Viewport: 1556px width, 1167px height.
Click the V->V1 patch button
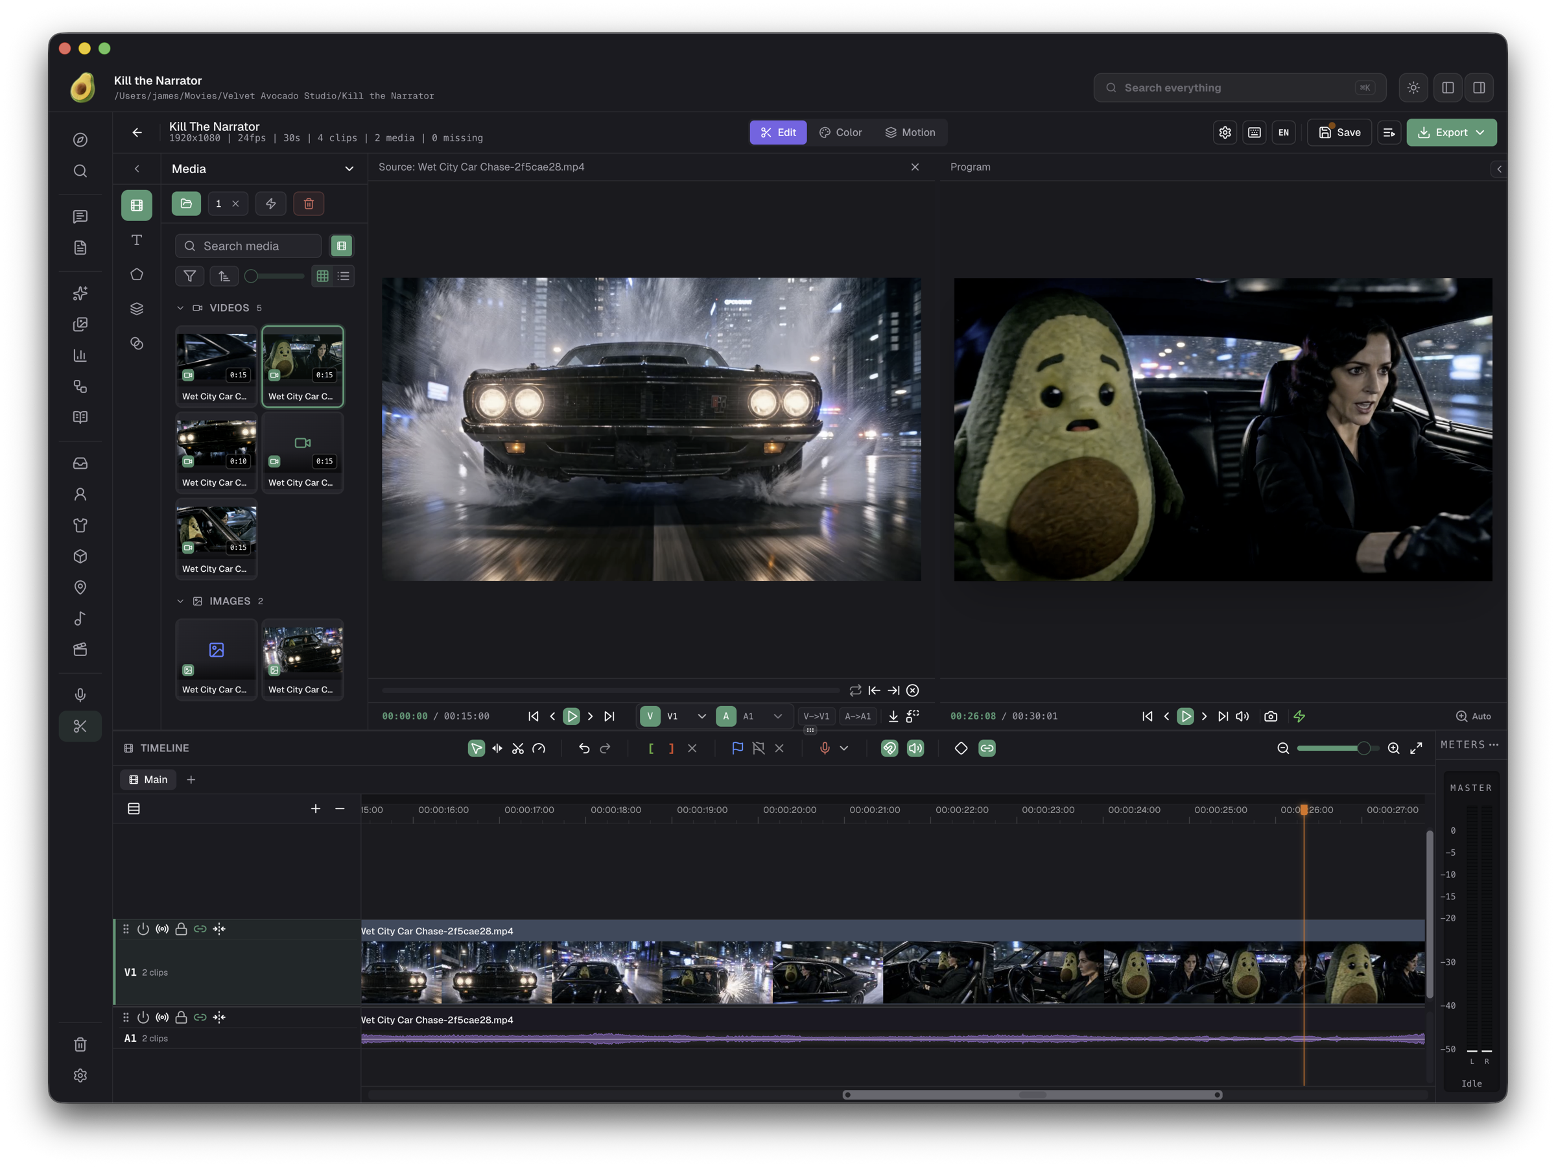click(x=816, y=716)
